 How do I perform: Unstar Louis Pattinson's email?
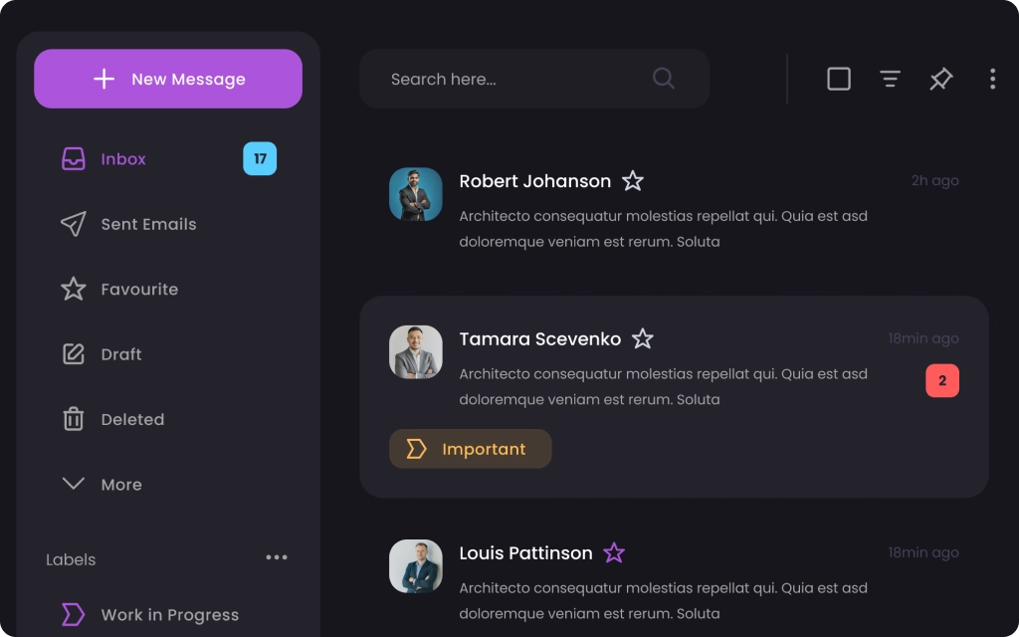pos(614,552)
